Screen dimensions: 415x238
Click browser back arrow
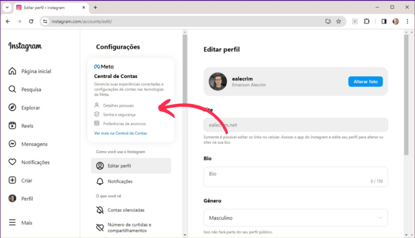(8, 21)
